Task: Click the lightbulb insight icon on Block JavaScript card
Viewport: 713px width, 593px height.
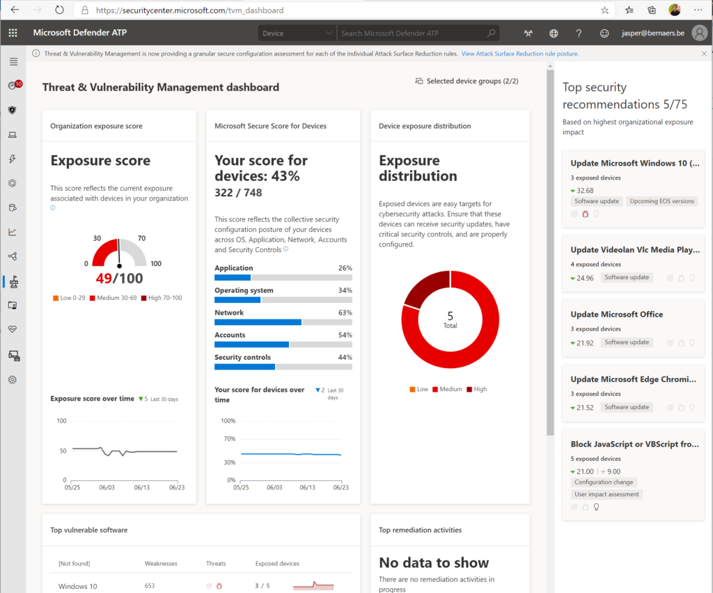Action: (x=596, y=507)
